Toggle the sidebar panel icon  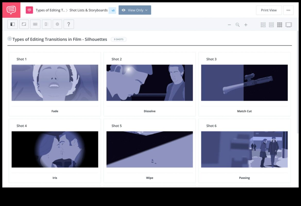(12, 24)
